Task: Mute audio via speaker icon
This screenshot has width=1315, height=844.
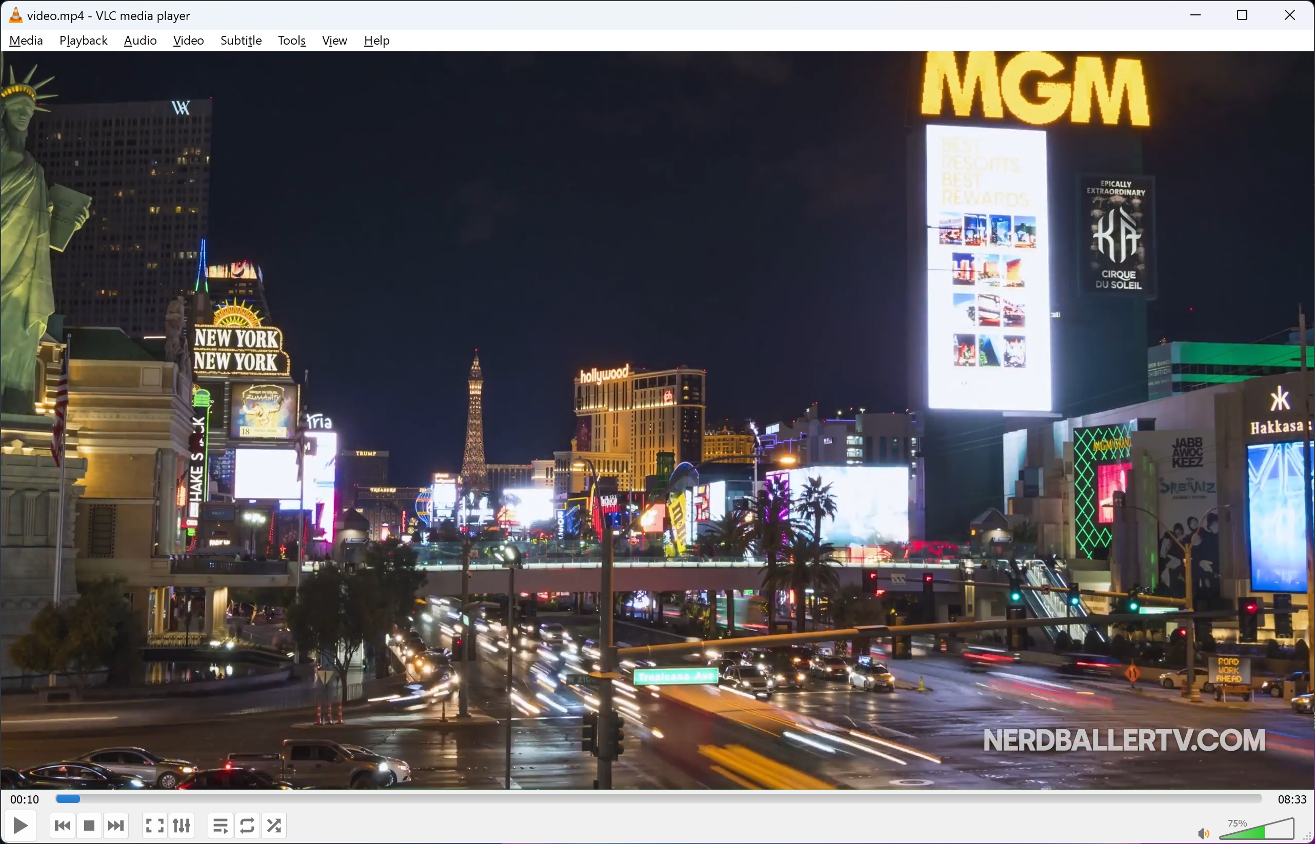Action: [x=1203, y=833]
